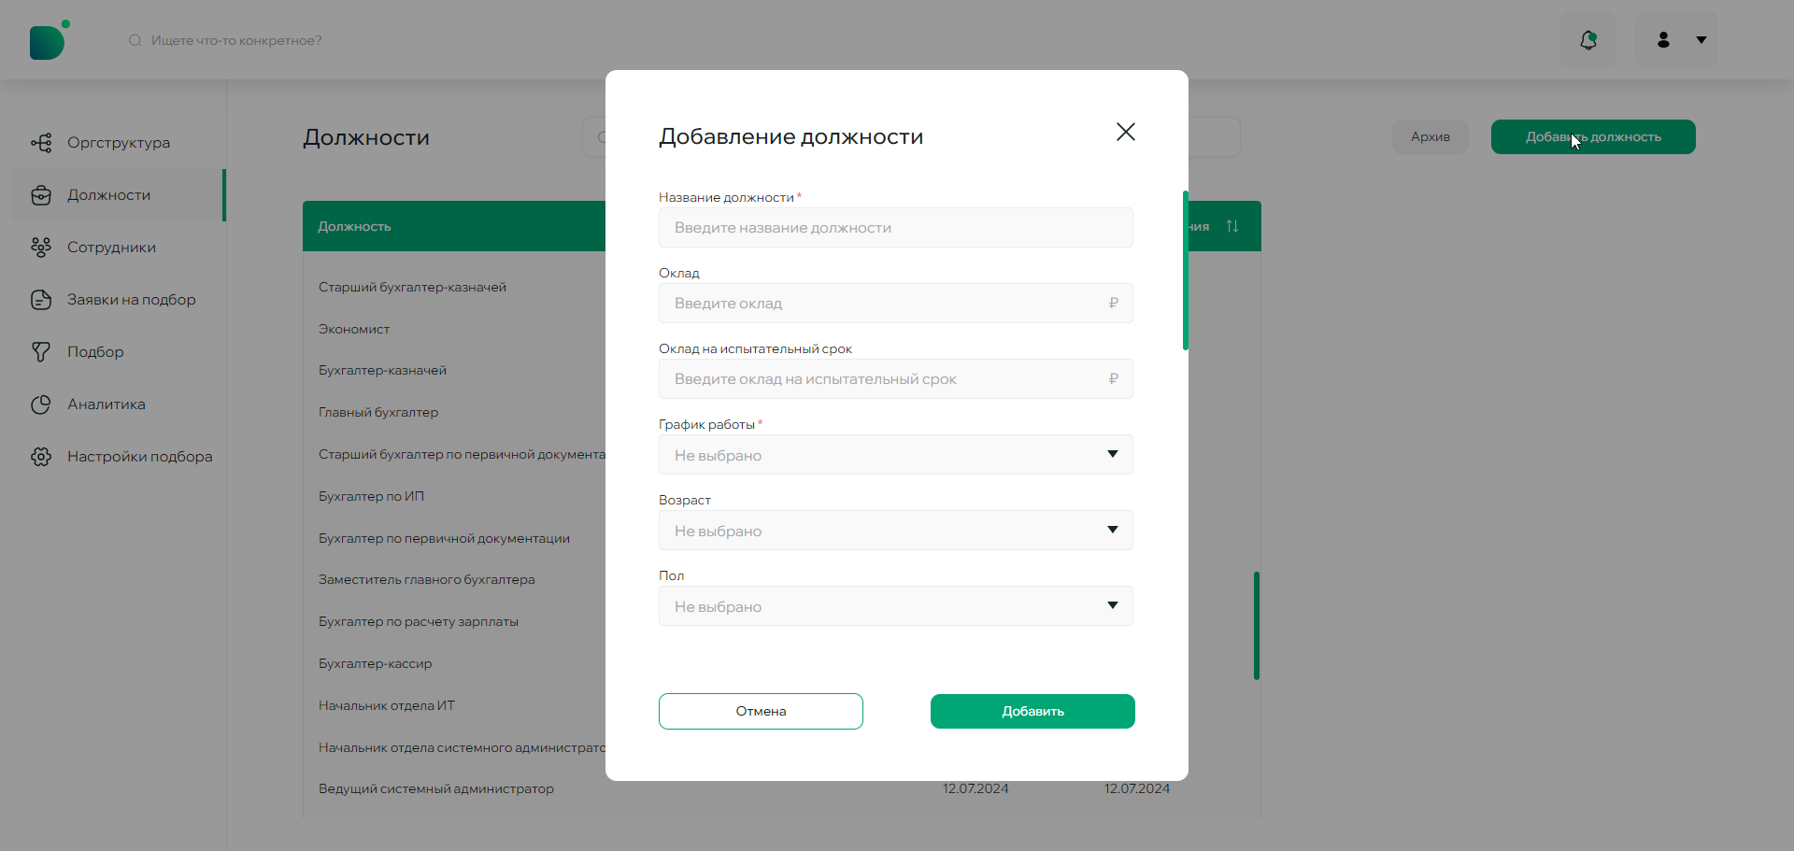Screen dimensions: 1794x851
Task: Open Оргструктура menu item
Action: click(119, 143)
